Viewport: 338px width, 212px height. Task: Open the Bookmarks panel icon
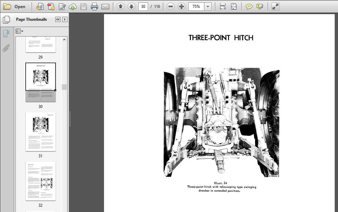coord(6,34)
